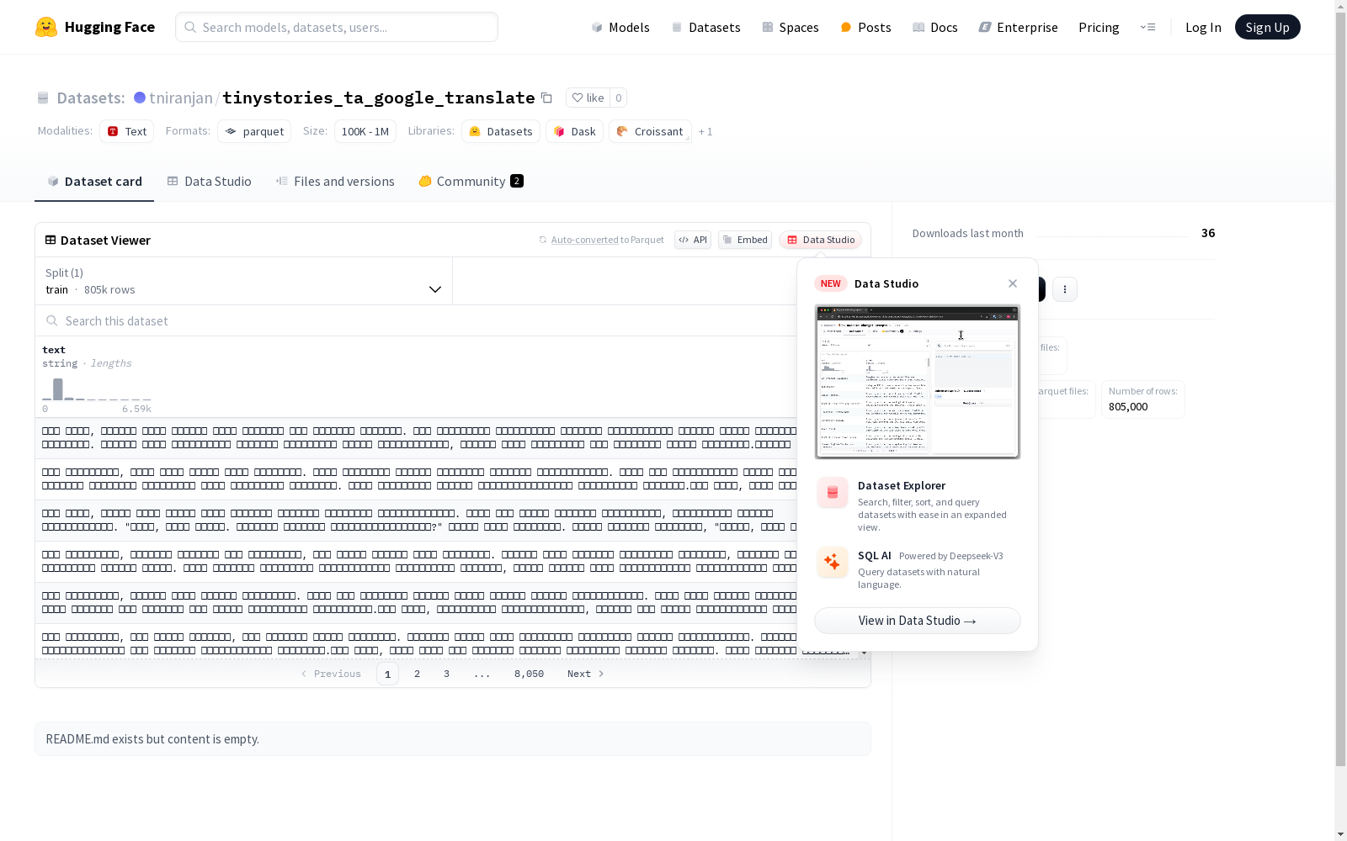Click Log In
The height and width of the screenshot is (841, 1347).
pyautogui.click(x=1203, y=27)
